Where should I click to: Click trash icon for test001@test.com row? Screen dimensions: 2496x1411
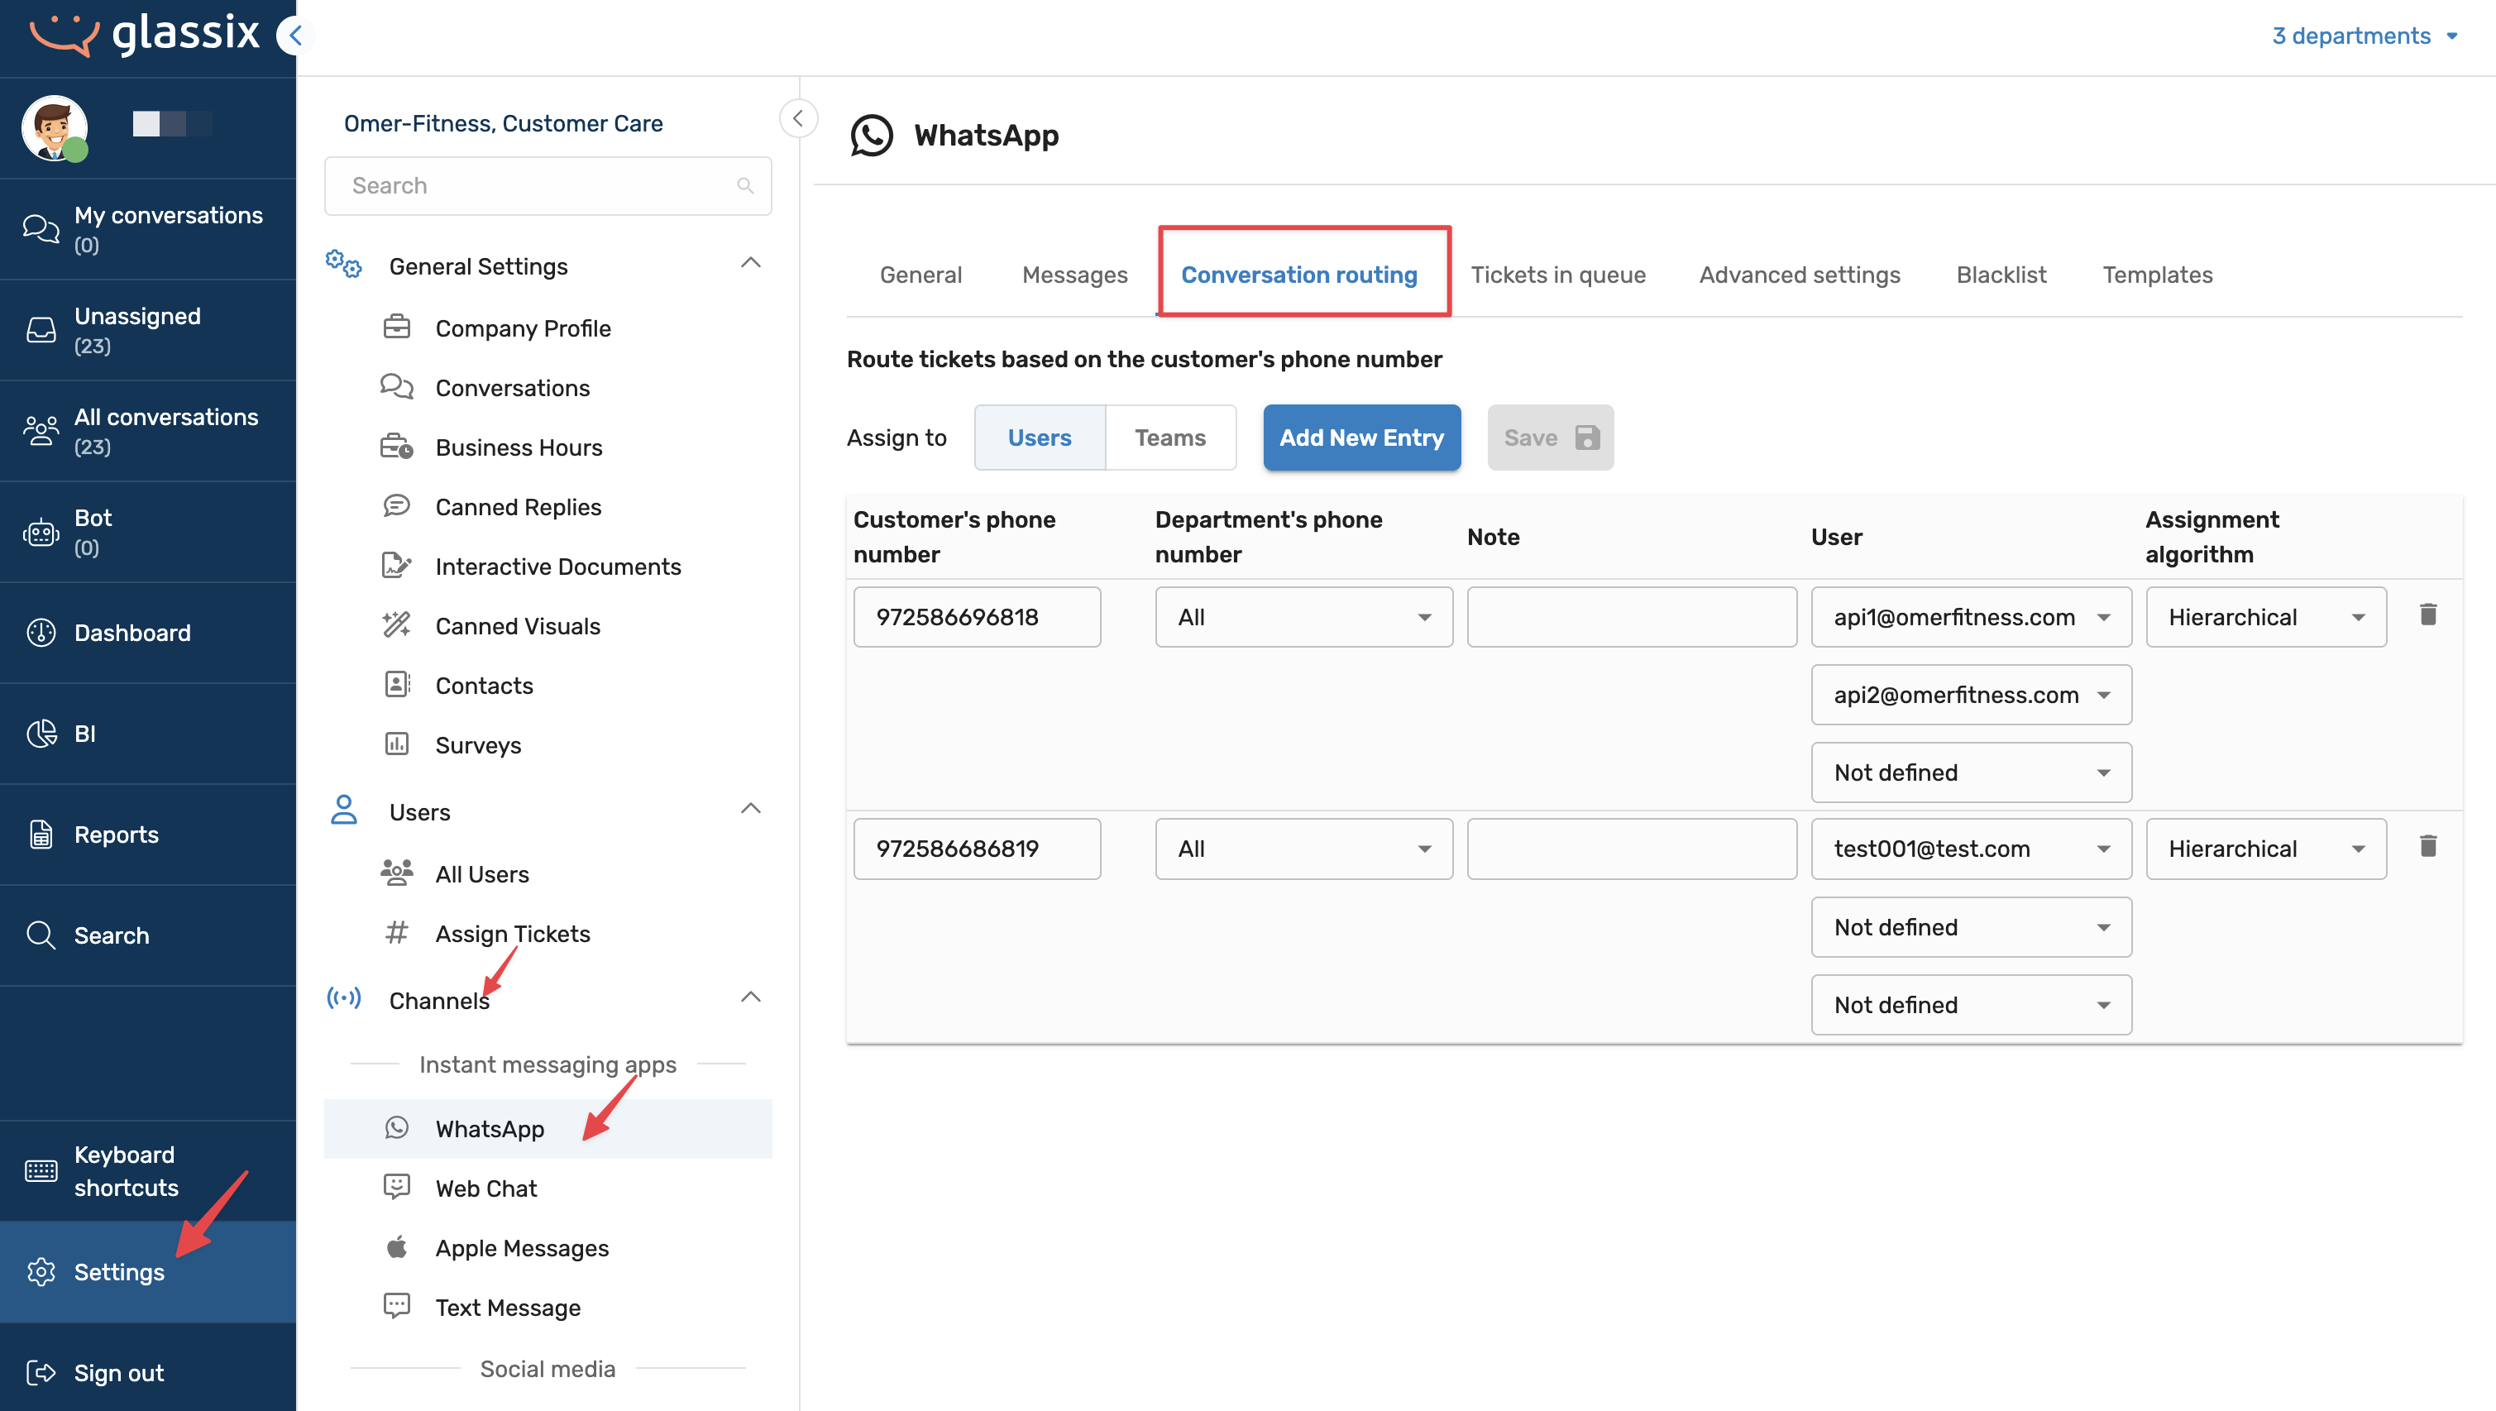2427,846
